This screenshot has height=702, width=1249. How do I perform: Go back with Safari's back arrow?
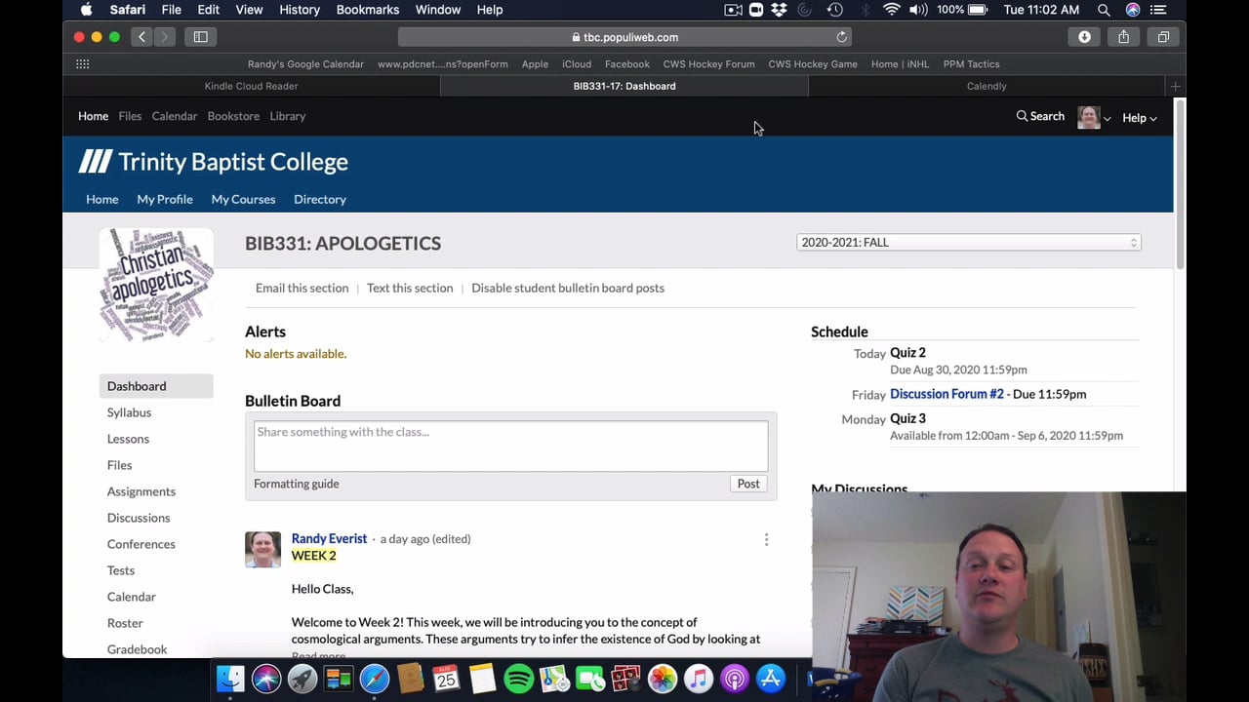pos(141,37)
